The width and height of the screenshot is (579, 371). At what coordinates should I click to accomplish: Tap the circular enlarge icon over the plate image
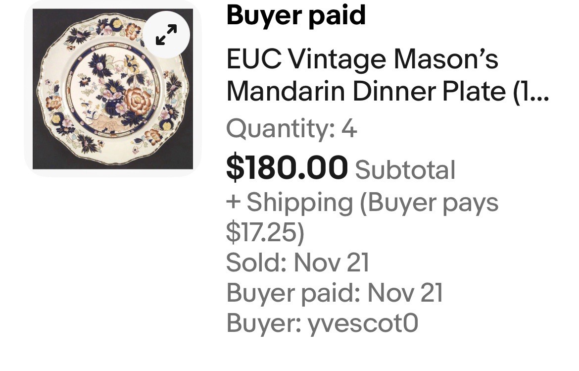(x=166, y=34)
